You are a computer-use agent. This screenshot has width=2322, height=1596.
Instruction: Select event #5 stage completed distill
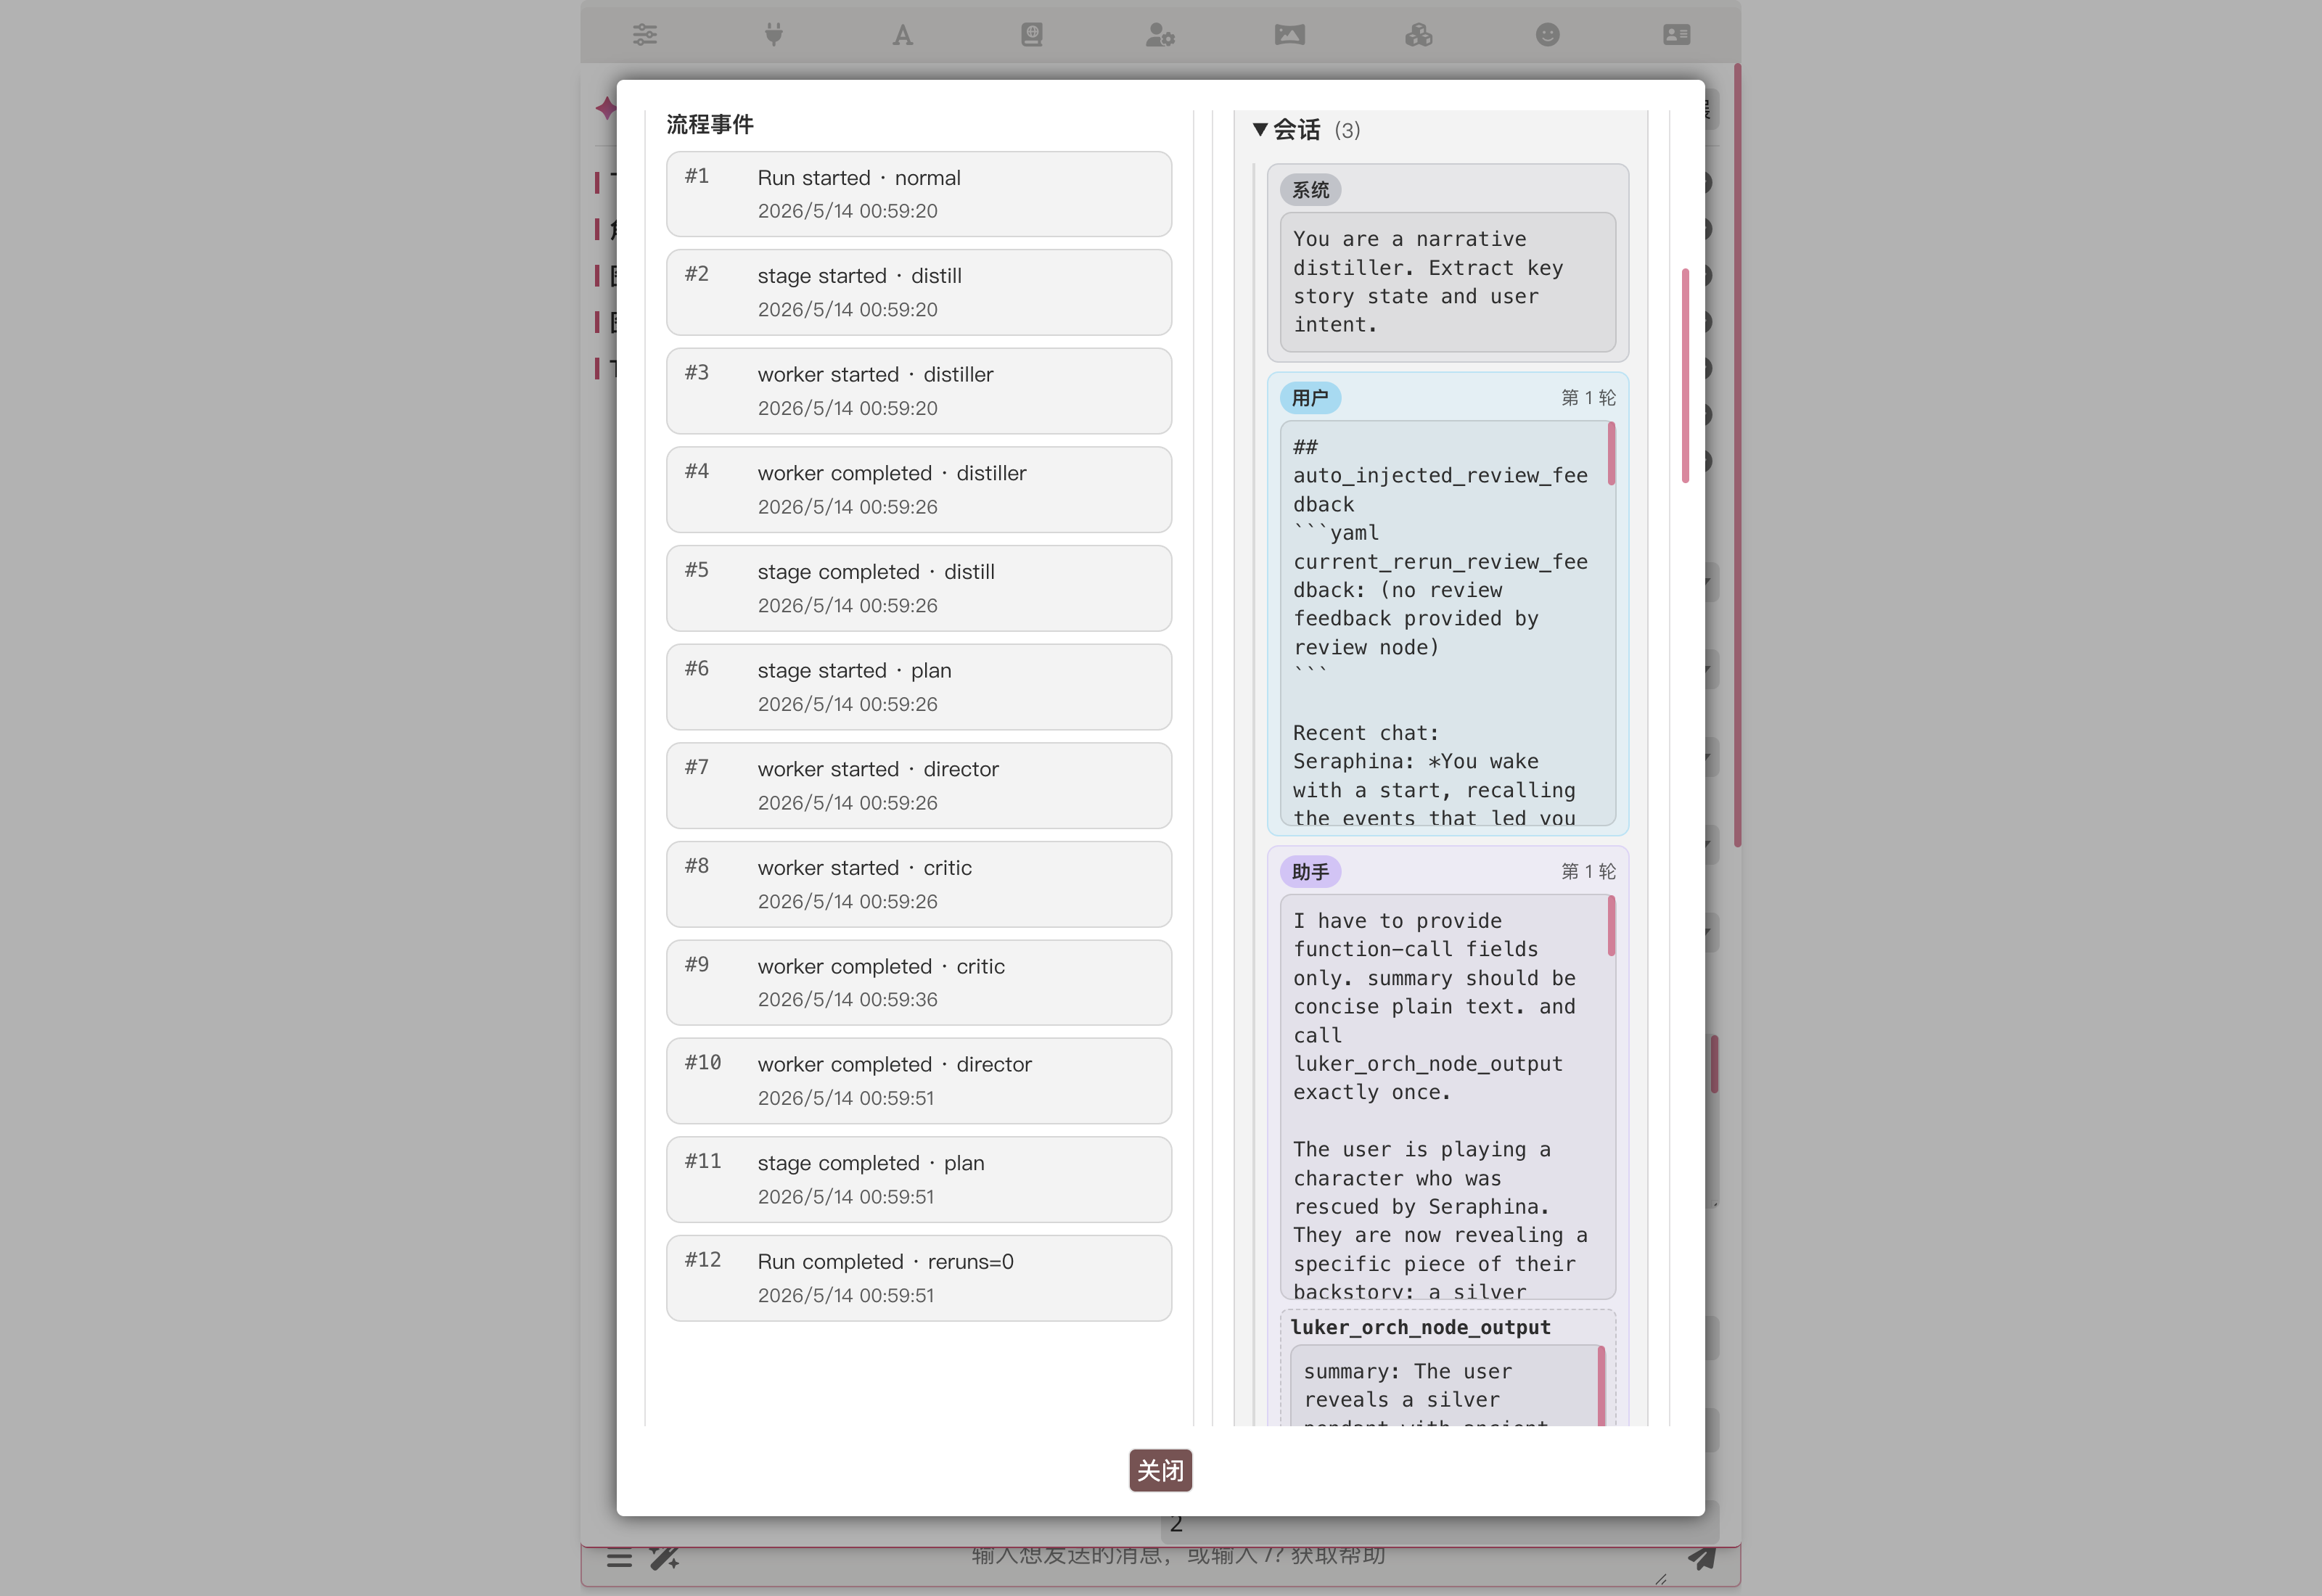coord(919,588)
